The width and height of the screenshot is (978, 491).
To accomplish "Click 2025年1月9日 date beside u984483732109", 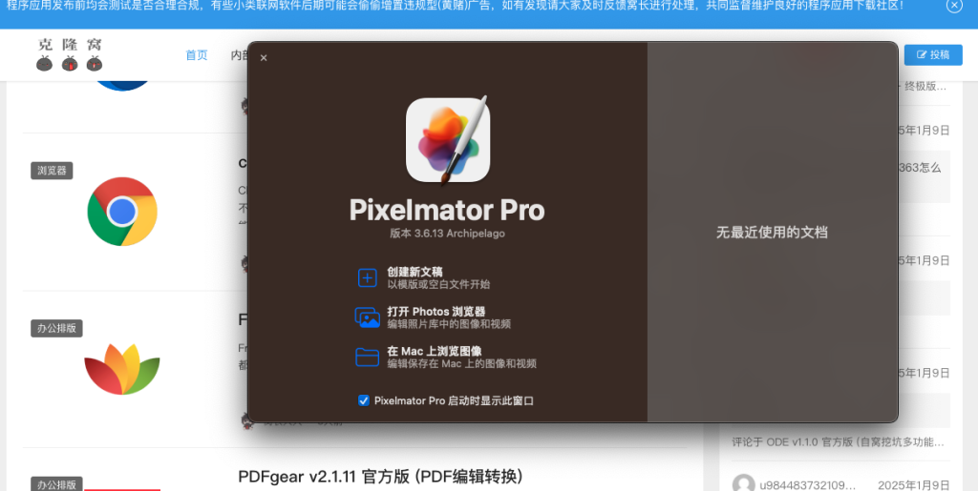I will pyautogui.click(x=914, y=485).
